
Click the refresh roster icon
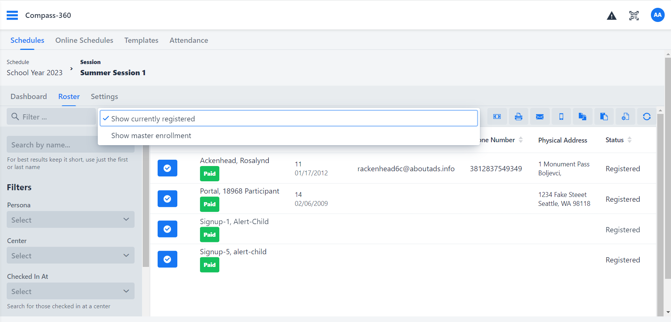[646, 117]
